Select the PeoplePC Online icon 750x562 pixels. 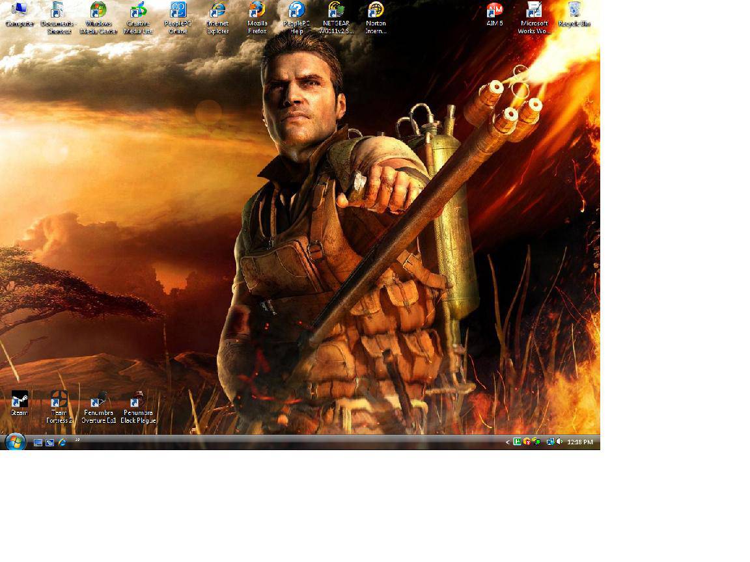pos(178,18)
